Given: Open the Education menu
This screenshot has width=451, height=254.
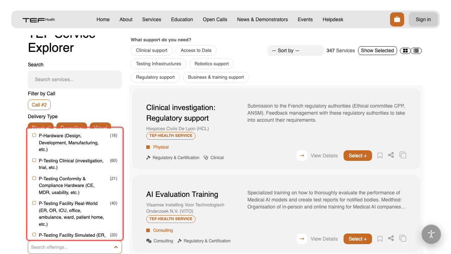Looking at the screenshot, I should click(182, 19).
